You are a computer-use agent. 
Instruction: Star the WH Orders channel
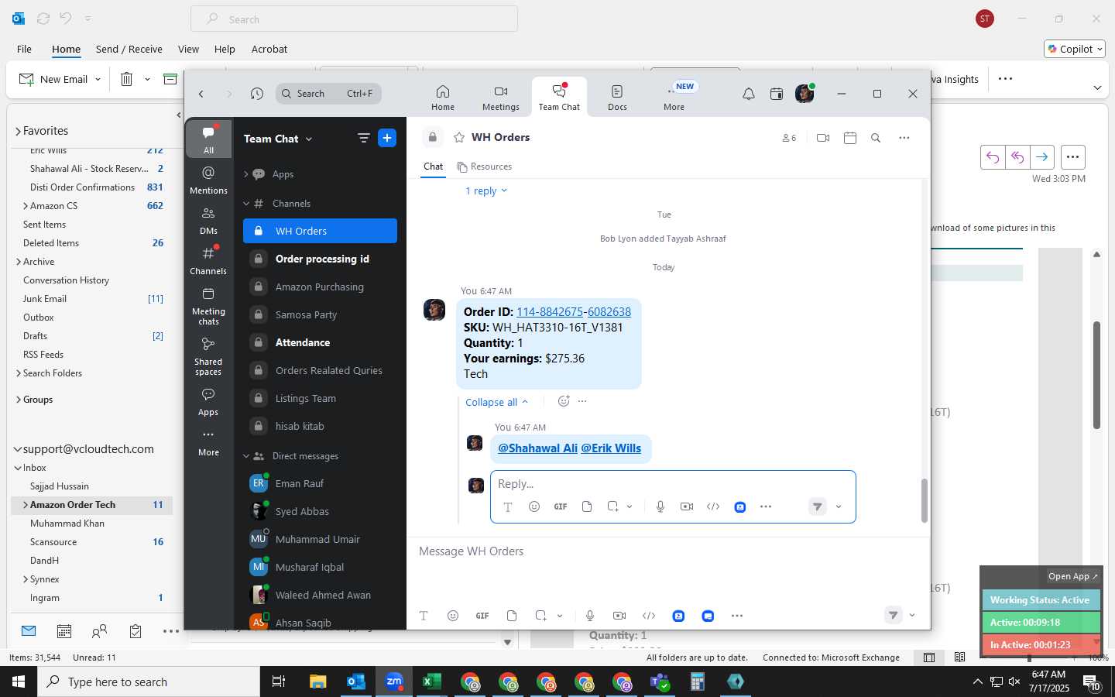click(x=459, y=137)
